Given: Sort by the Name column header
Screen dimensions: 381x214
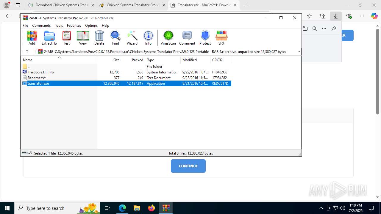Looking at the screenshot, I should coord(59,60).
